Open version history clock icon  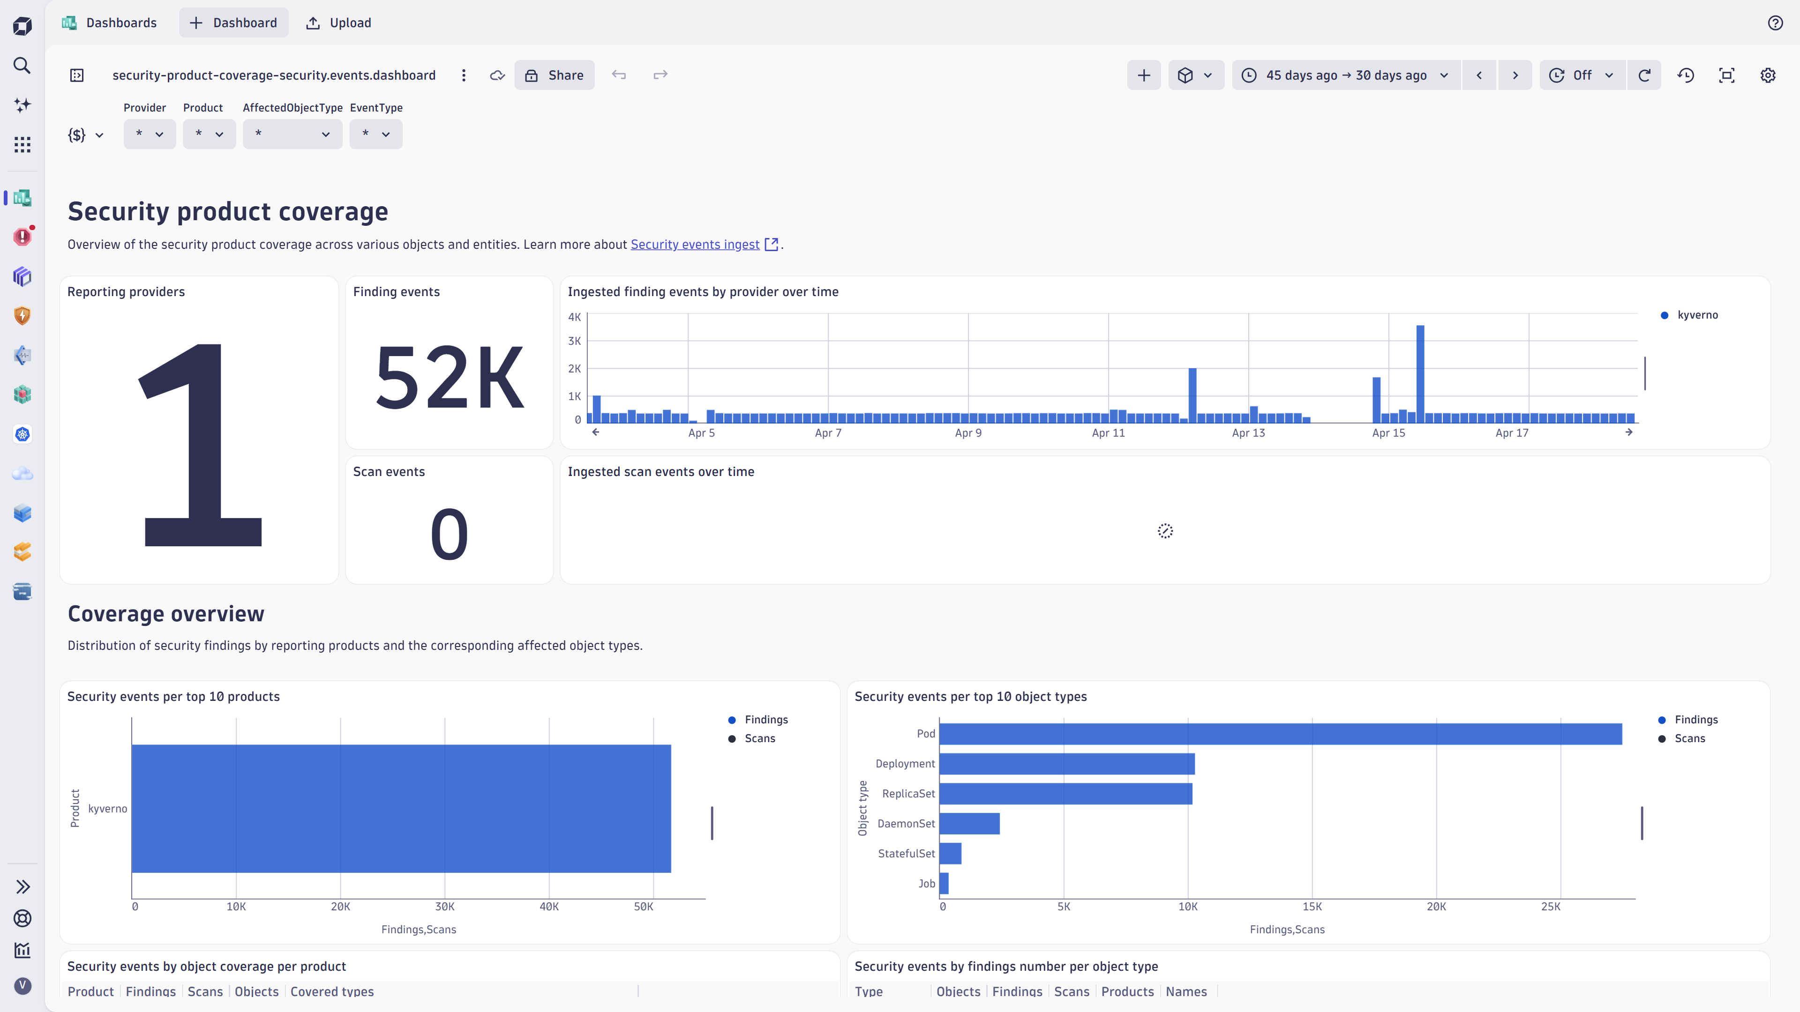(1686, 75)
